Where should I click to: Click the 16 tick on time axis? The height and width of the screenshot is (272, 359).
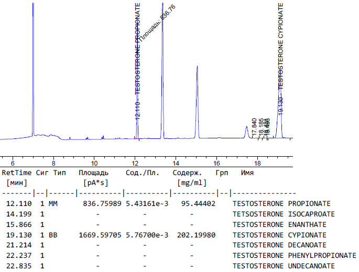pyautogui.click(x=216, y=164)
